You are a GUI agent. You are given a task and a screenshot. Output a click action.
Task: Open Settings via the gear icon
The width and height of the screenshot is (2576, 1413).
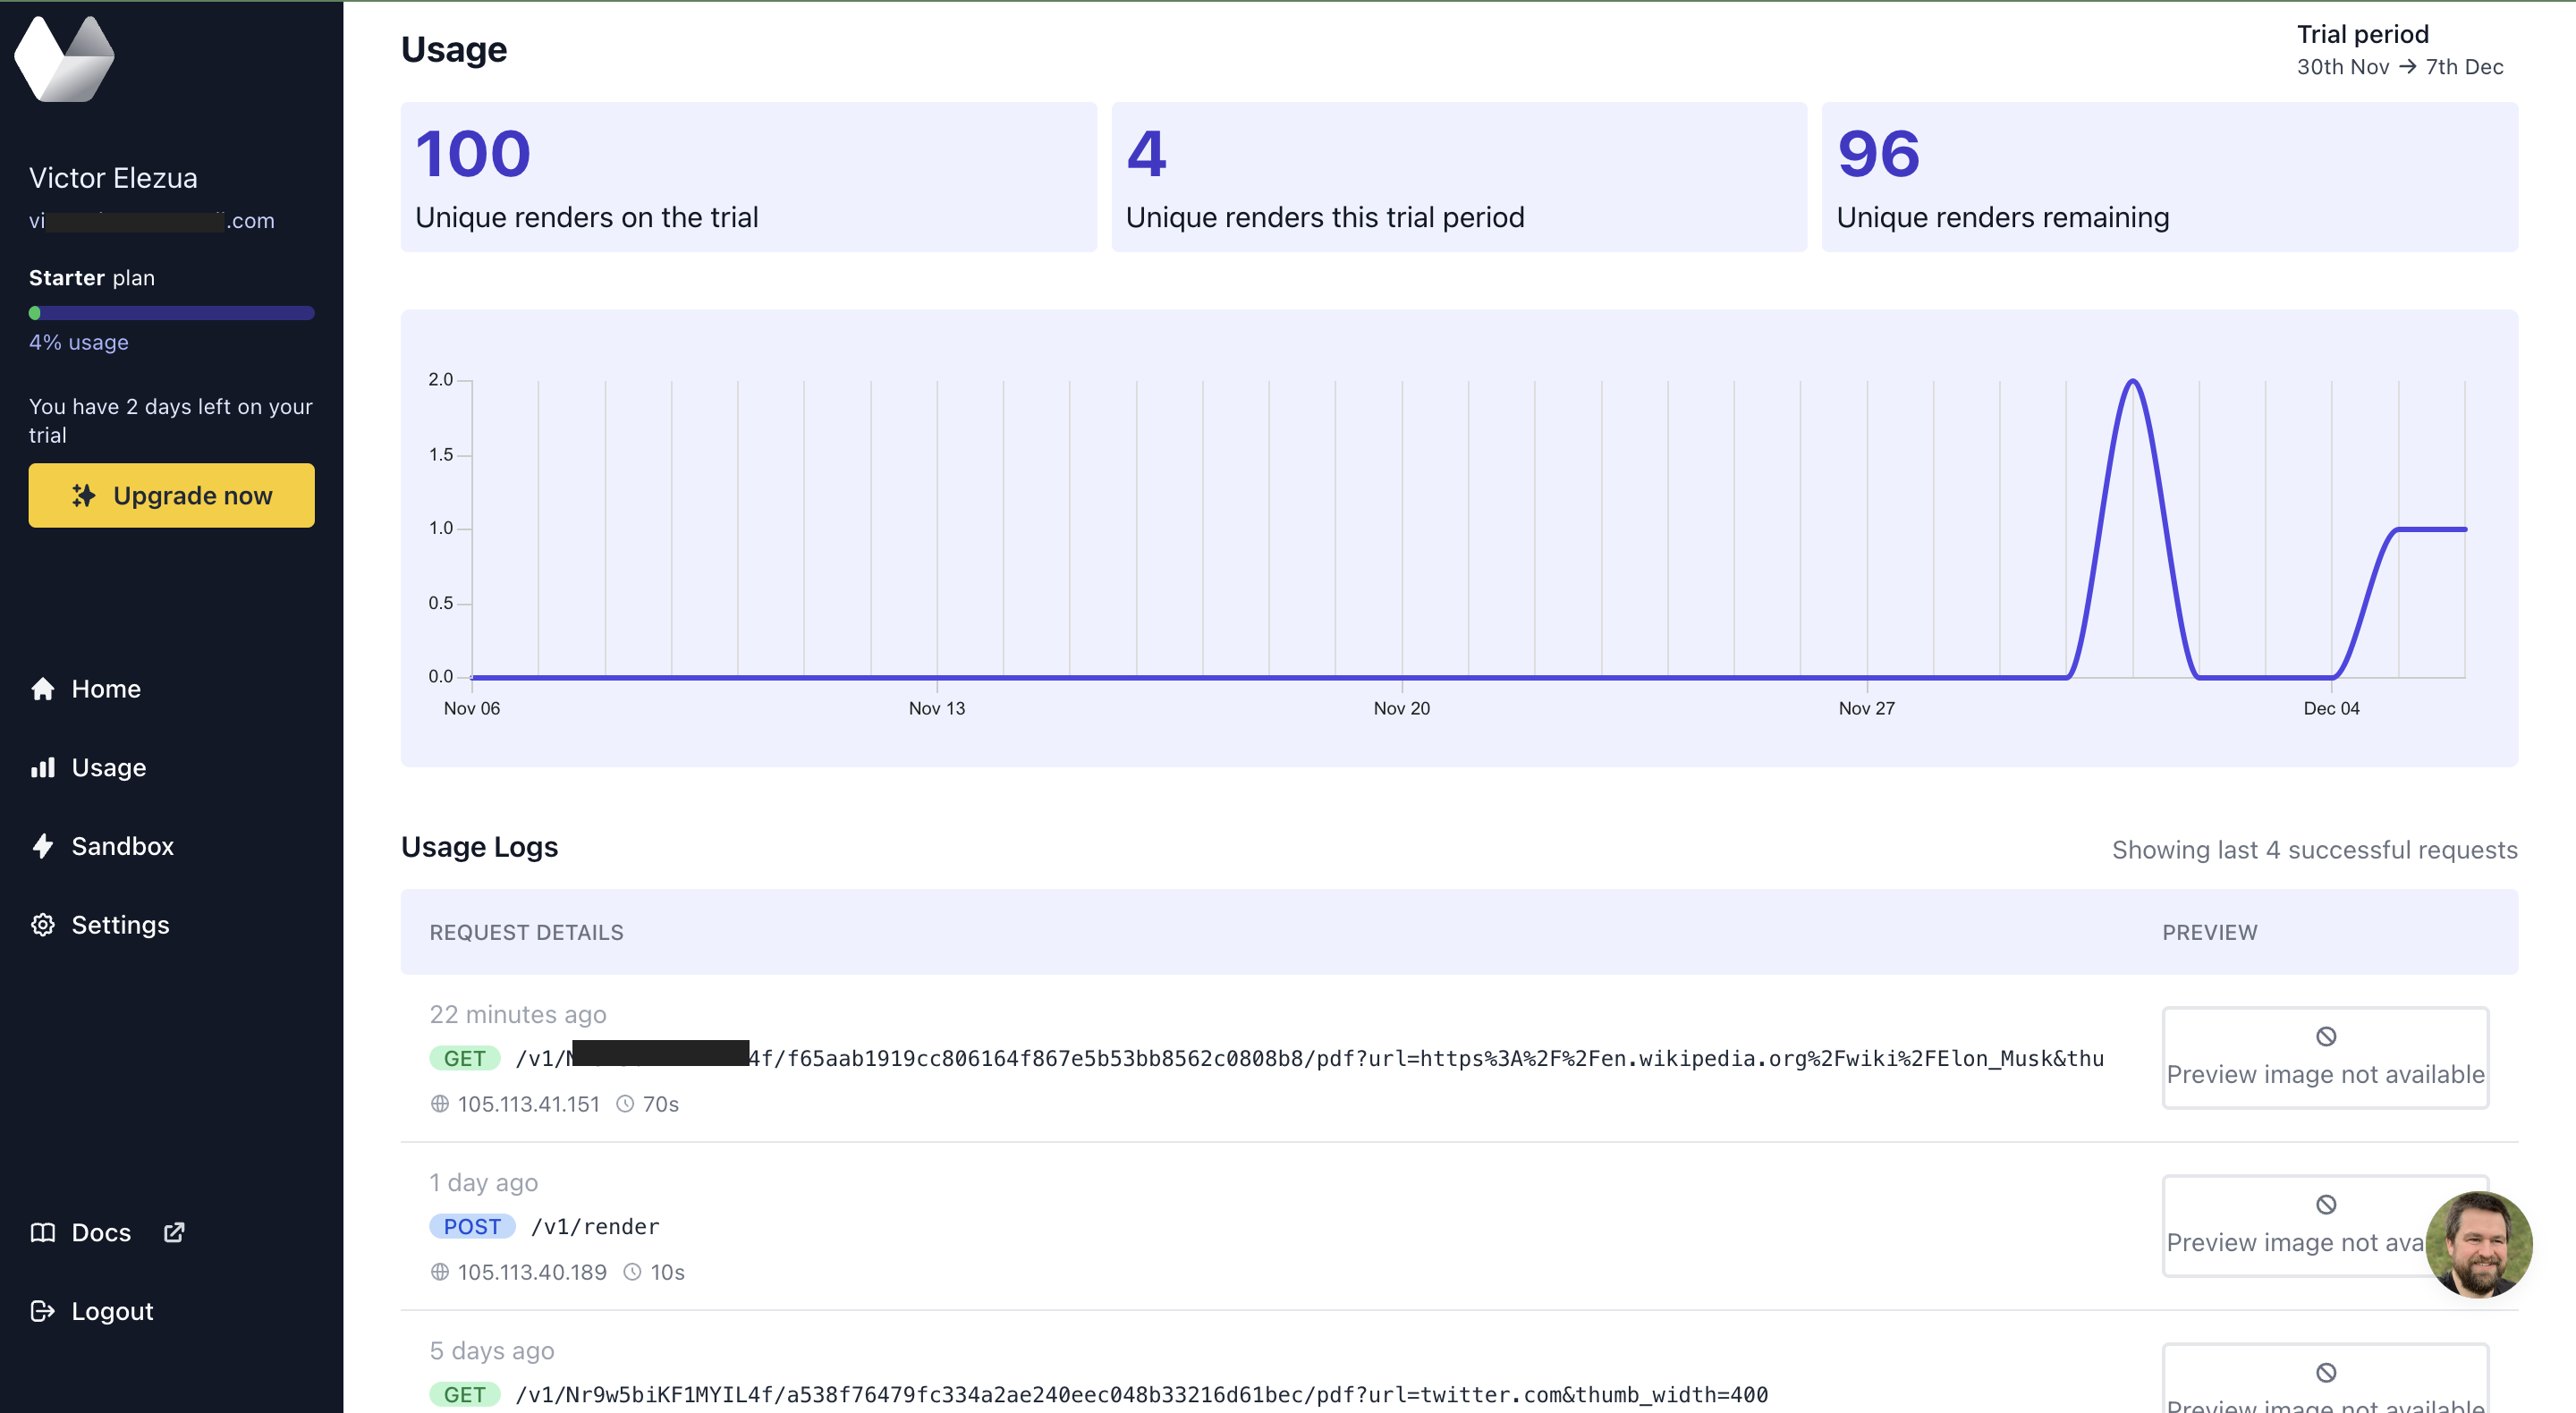(43, 924)
